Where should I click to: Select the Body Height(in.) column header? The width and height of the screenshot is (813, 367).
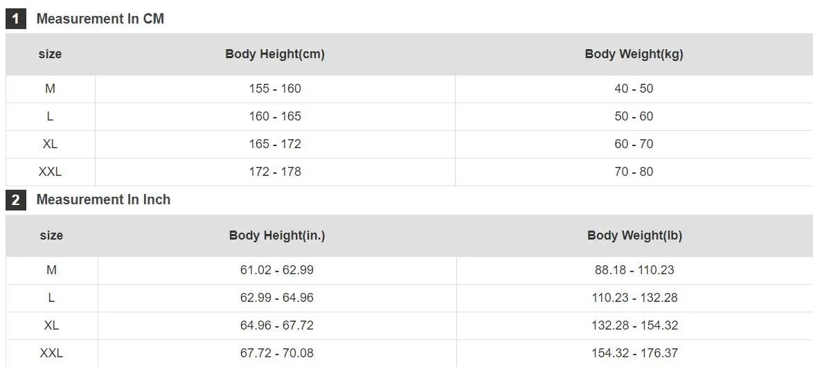pyautogui.click(x=277, y=235)
